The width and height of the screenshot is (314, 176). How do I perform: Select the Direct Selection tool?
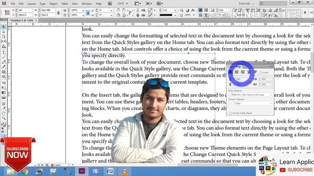coord(3,32)
